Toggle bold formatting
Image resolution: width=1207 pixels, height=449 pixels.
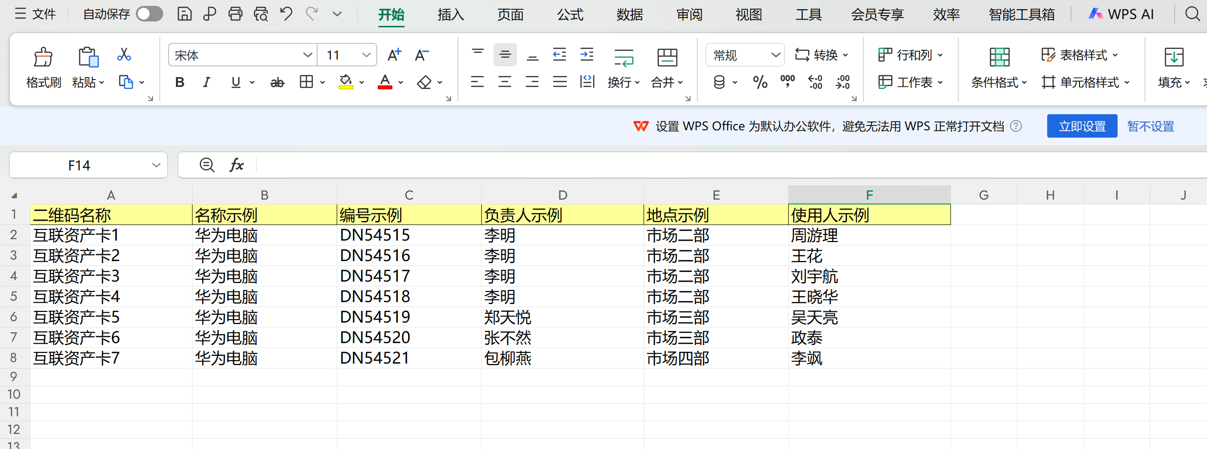tap(179, 82)
